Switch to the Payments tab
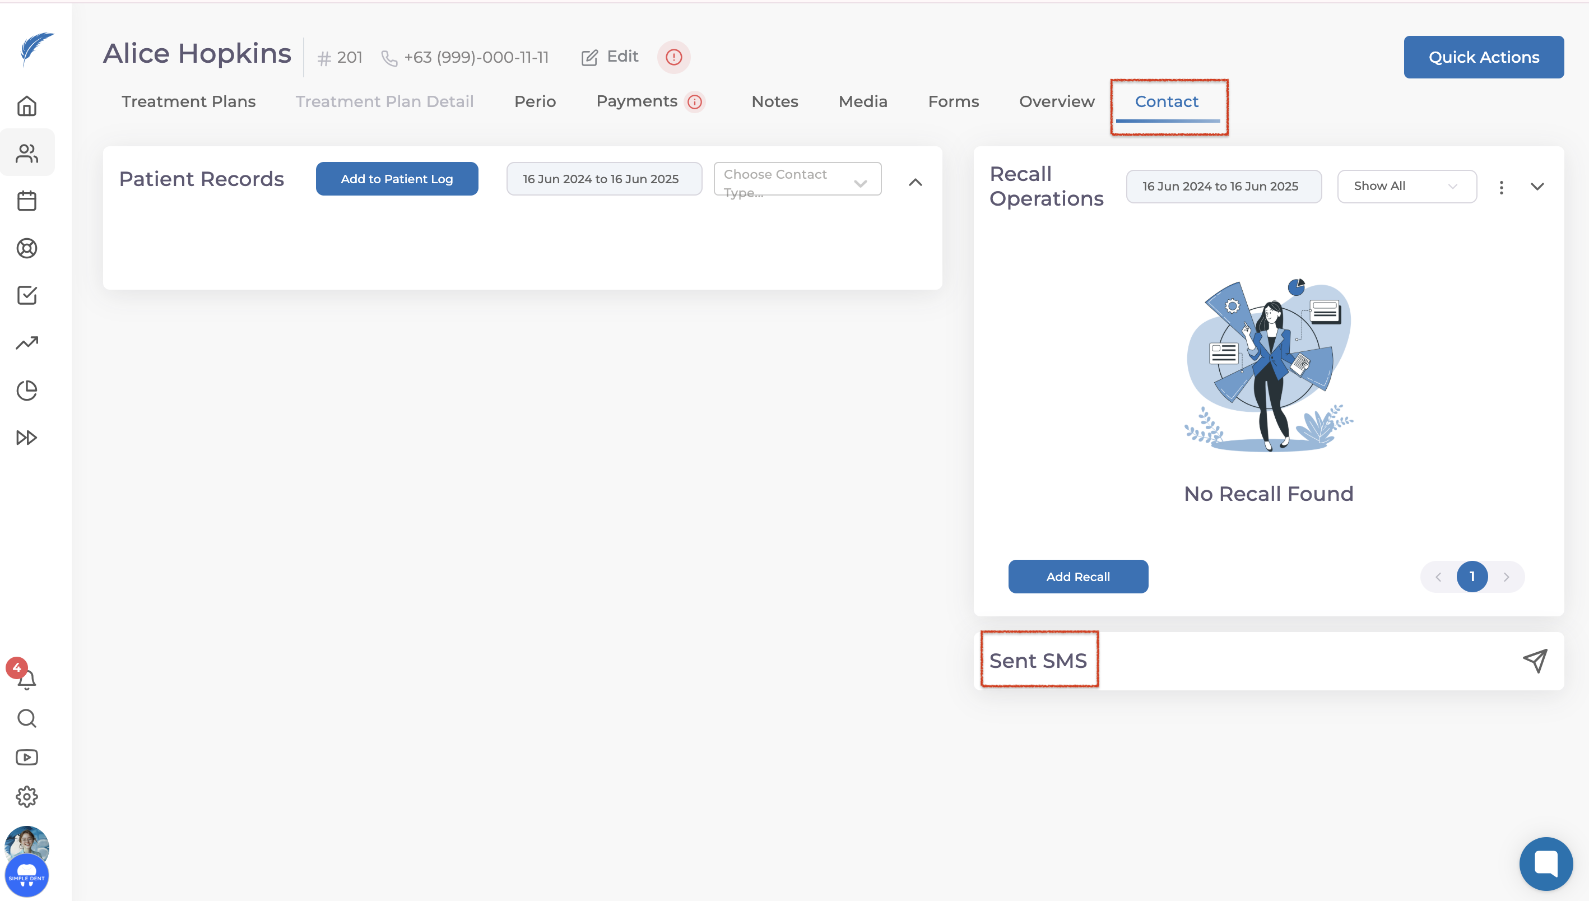Screen dimensions: 1589x901 [x=636, y=101]
